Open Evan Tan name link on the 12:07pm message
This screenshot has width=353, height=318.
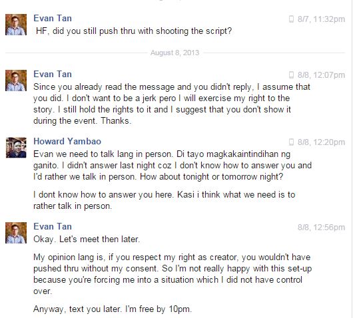[53, 75]
